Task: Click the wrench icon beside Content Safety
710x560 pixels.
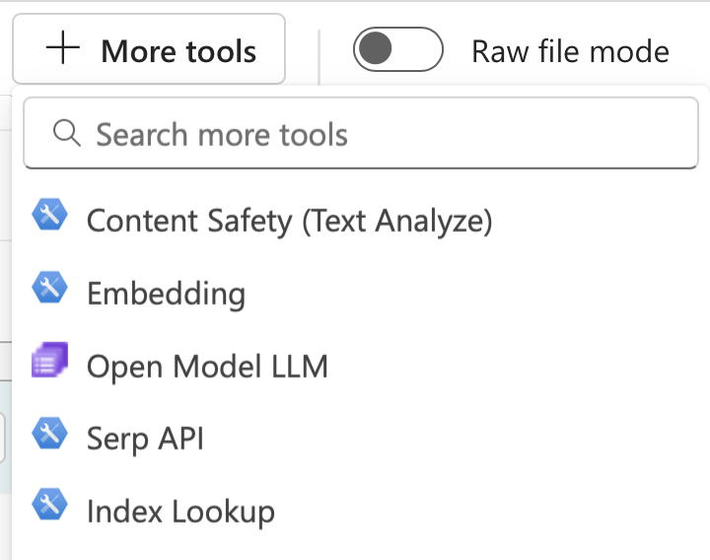Action: click(50, 215)
